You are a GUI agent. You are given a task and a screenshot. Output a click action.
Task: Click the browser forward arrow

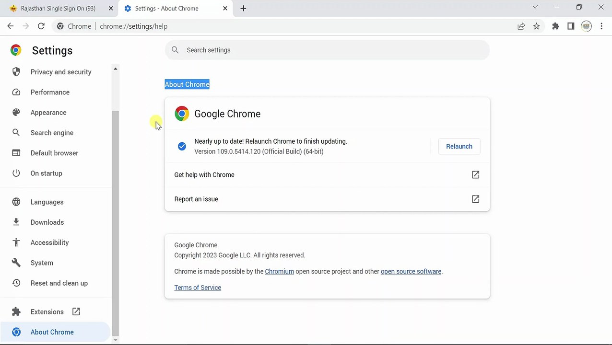pyautogui.click(x=26, y=26)
